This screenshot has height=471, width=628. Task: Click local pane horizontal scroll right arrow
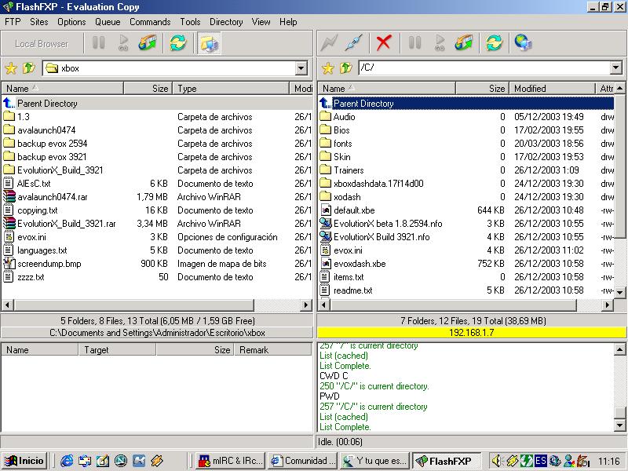click(x=306, y=305)
